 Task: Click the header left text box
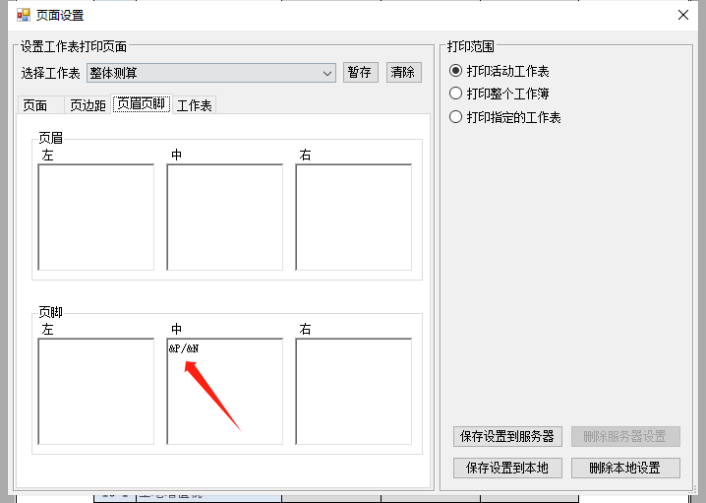(96, 217)
